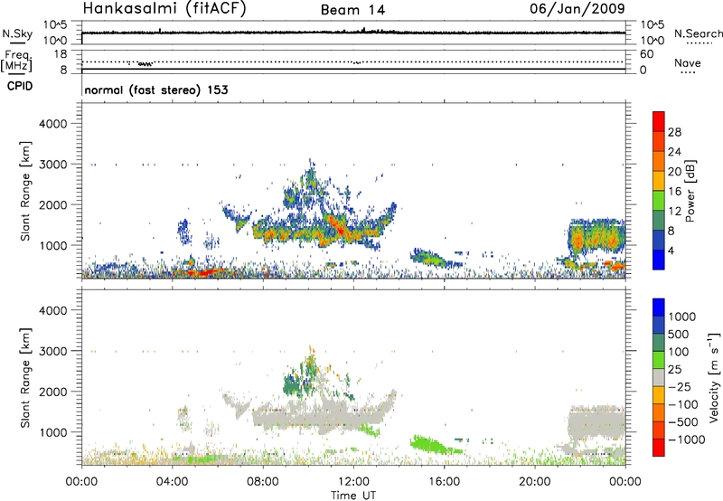Click the '12' label on the Power color bar
The height and width of the screenshot is (501, 723).
[674, 212]
